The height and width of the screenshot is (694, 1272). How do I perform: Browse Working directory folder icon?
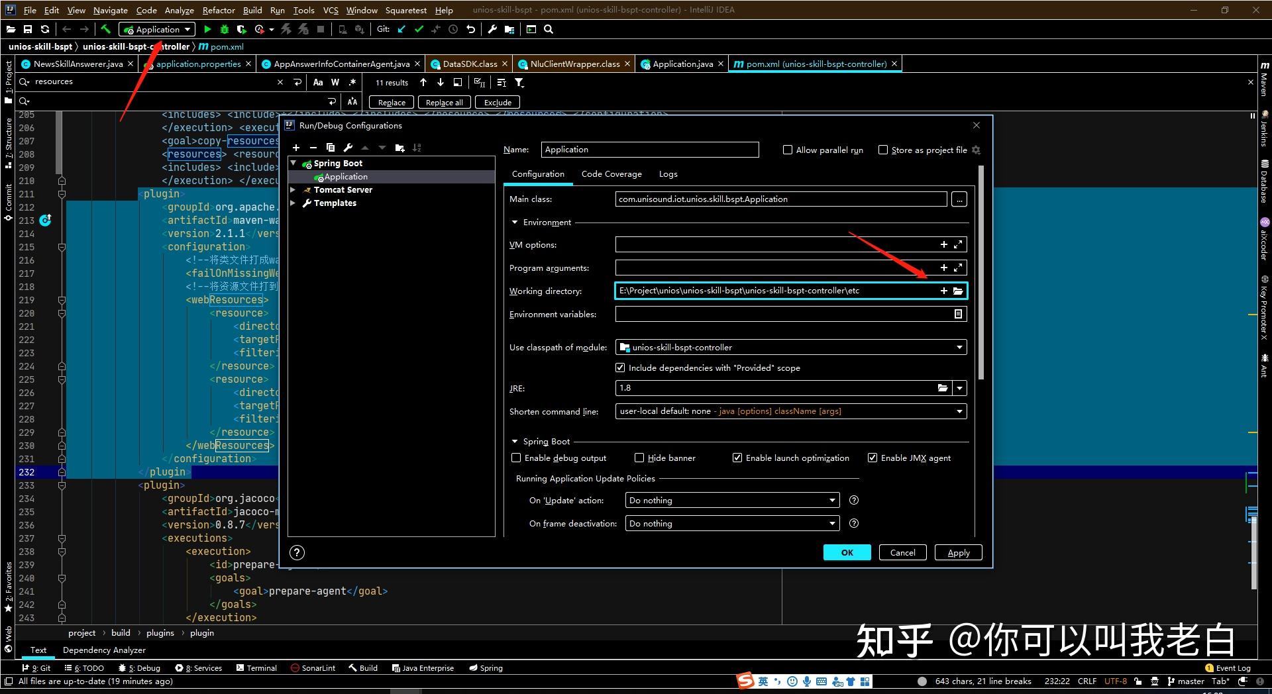[x=958, y=291]
